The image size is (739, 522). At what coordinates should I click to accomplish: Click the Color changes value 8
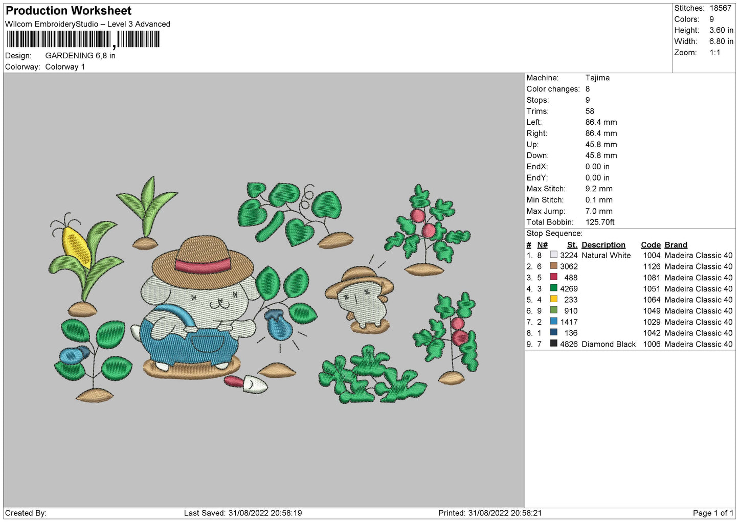[x=588, y=89]
